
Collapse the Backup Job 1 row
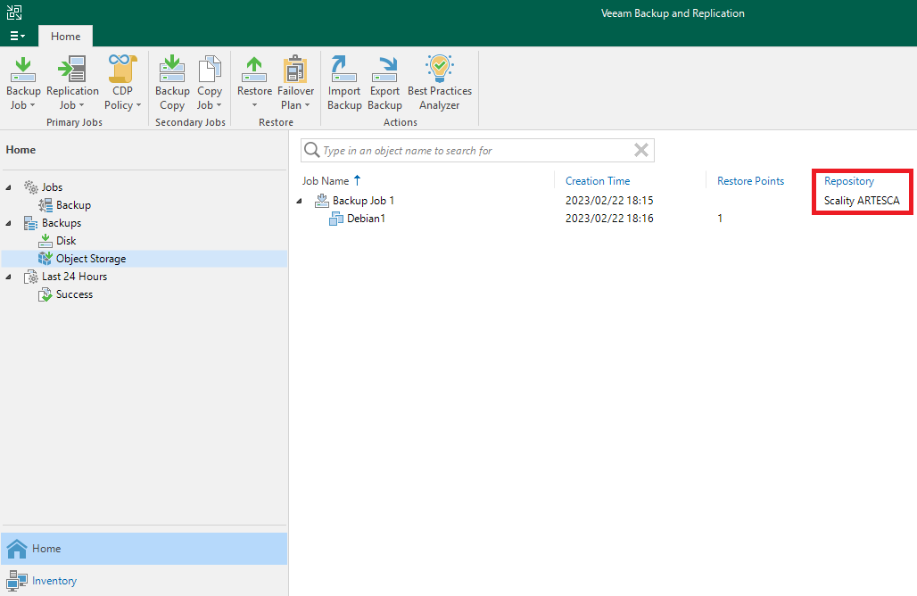[300, 202]
